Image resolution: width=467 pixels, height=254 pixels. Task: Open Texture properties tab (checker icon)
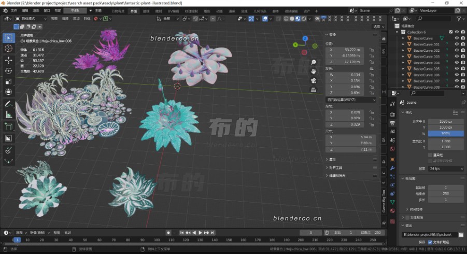click(392, 221)
